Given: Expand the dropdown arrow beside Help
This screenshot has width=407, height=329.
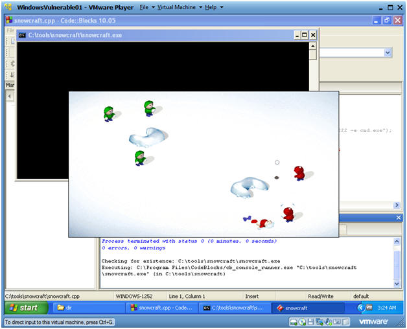Looking at the screenshot, I should [222, 7].
